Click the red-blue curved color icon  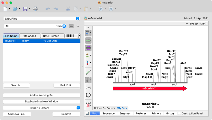tap(87, 63)
